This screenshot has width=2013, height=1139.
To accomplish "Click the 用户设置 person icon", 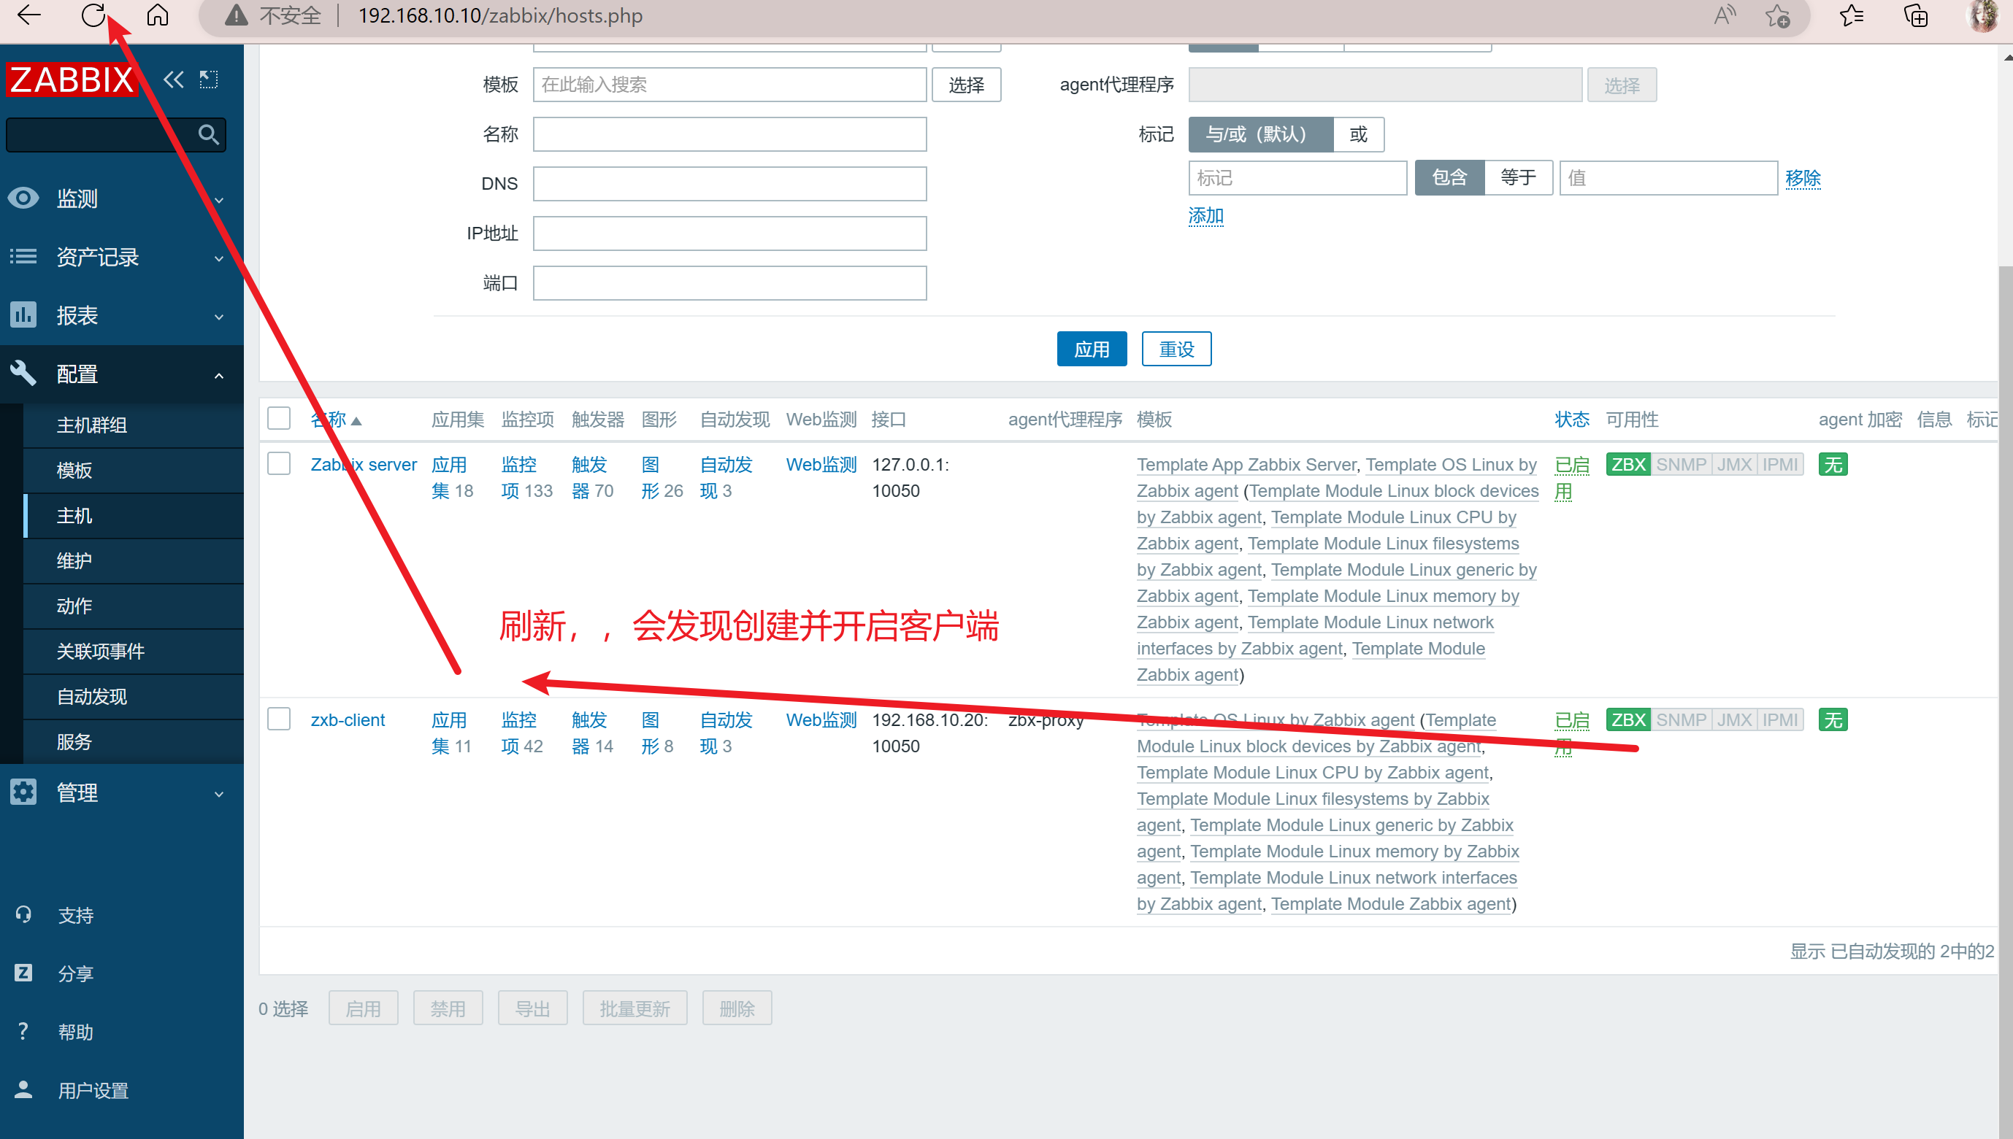I will (x=23, y=1089).
